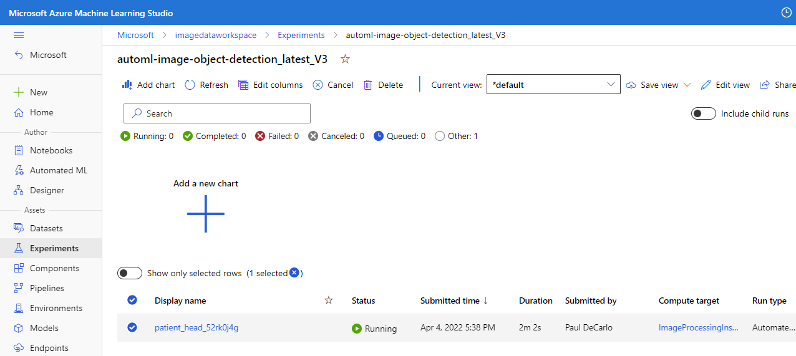
Task: Go back to the Microsoft directory
Action: click(x=41, y=55)
